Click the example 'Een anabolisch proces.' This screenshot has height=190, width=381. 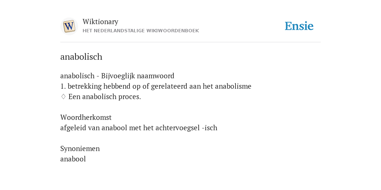click(x=105, y=97)
